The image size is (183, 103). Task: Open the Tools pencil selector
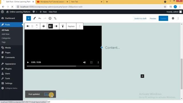point(34,18)
